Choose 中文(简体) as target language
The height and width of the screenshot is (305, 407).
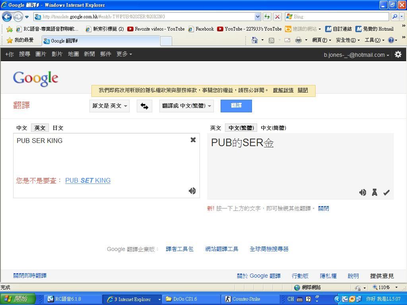click(x=273, y=128)
